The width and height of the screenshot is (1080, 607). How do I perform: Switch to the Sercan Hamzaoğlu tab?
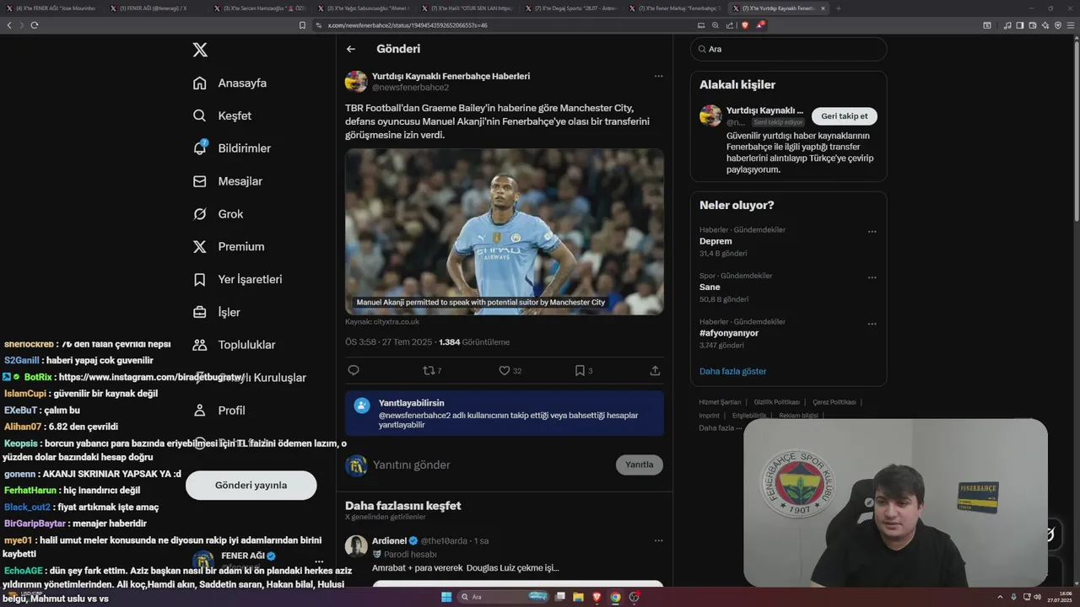tap(259, 8)
